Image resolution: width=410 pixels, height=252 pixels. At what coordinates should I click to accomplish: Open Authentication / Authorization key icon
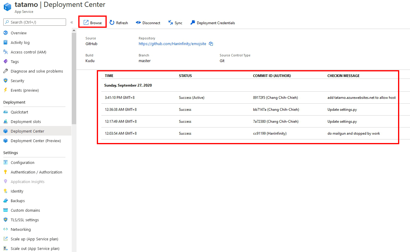(x=5, y=172)
